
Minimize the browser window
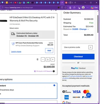85,3
